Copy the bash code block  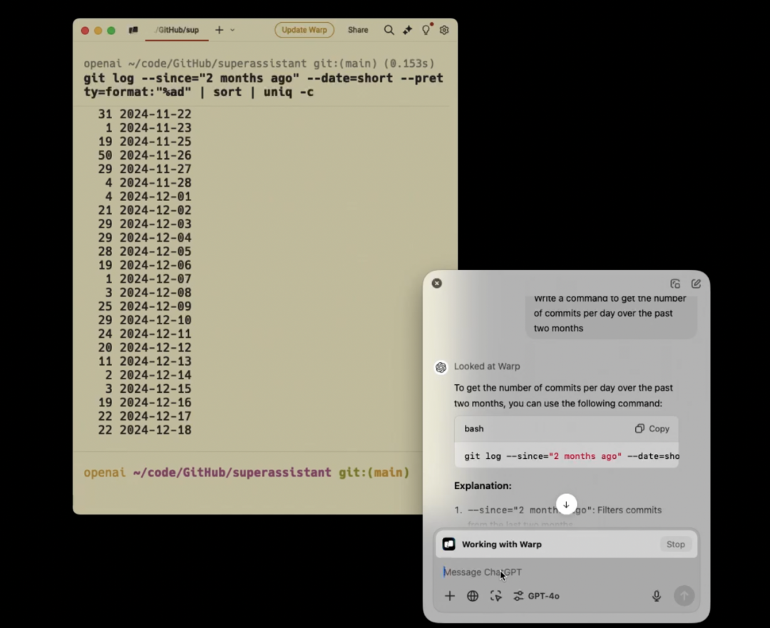click(652, 428)
